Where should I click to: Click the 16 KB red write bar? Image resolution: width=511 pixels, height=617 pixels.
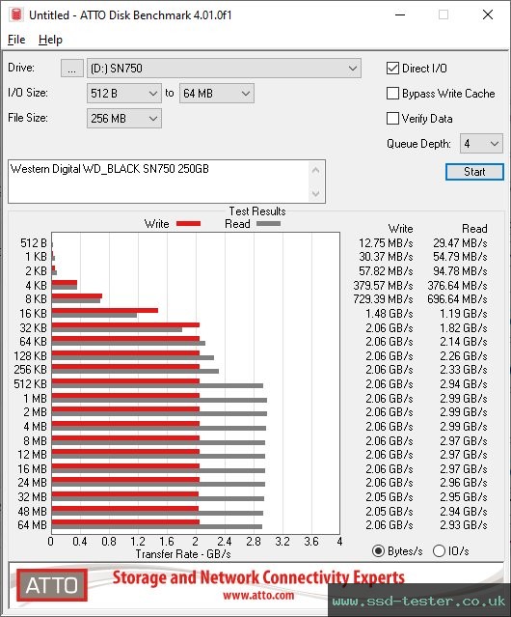coord(105,311)
